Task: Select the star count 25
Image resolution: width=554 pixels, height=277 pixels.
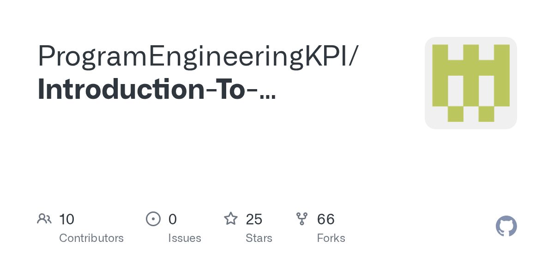Action: pos(254,219)
